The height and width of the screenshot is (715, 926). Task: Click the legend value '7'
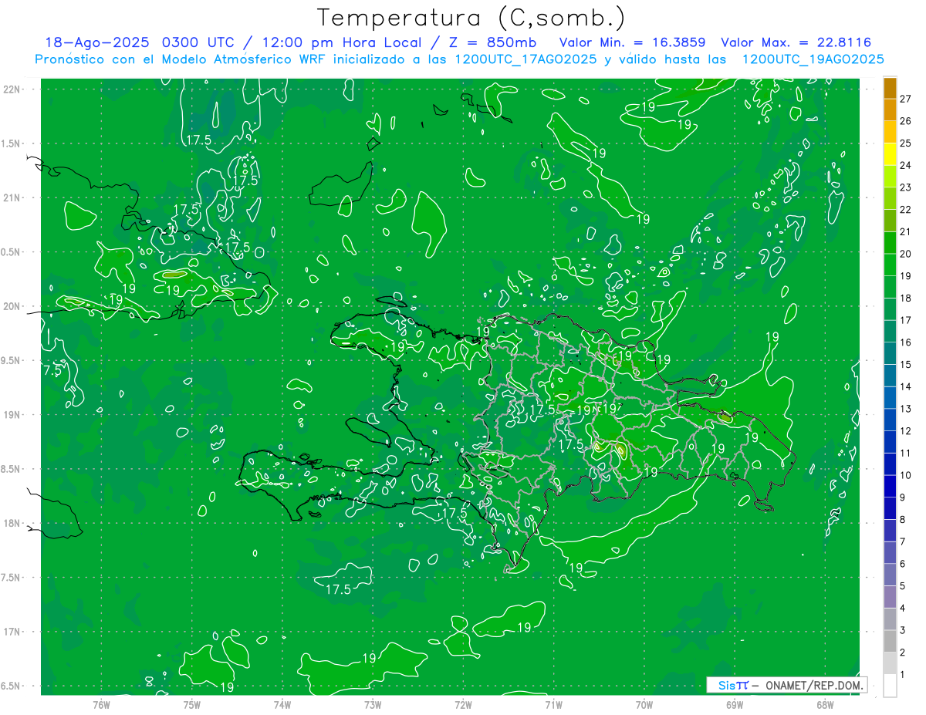(903, 541)
